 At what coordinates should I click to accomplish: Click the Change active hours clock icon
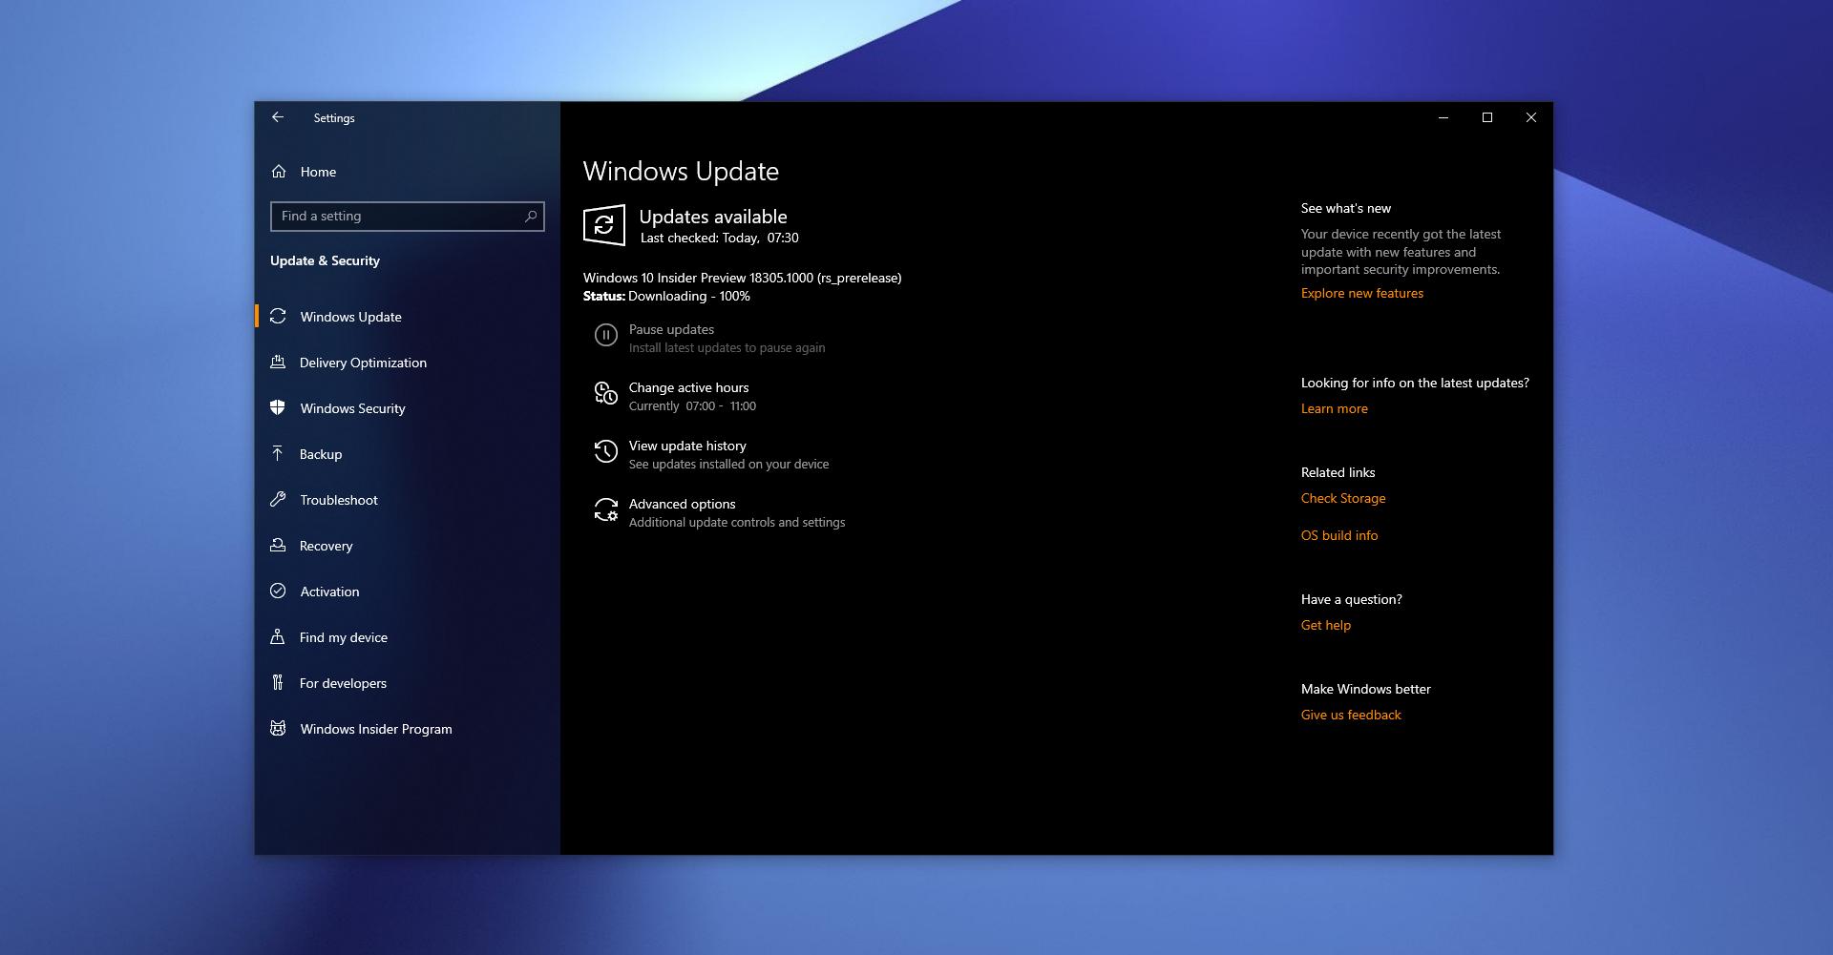click(606, 393)
